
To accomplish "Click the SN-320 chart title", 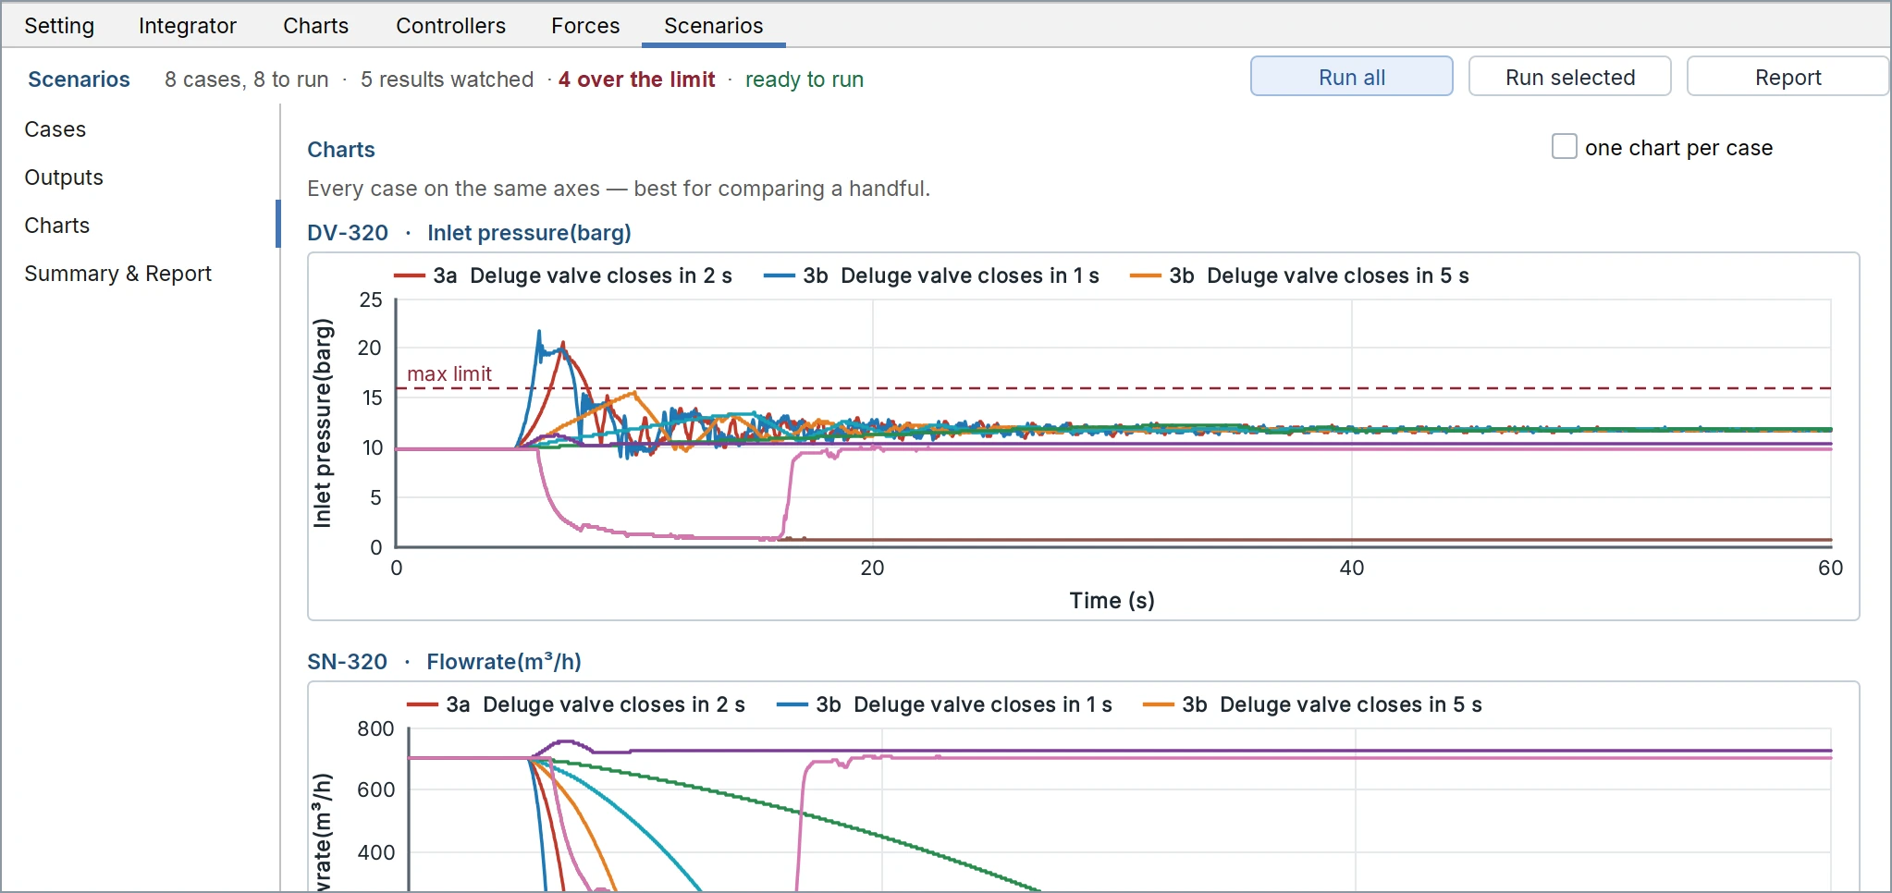I will click(348, 662).
